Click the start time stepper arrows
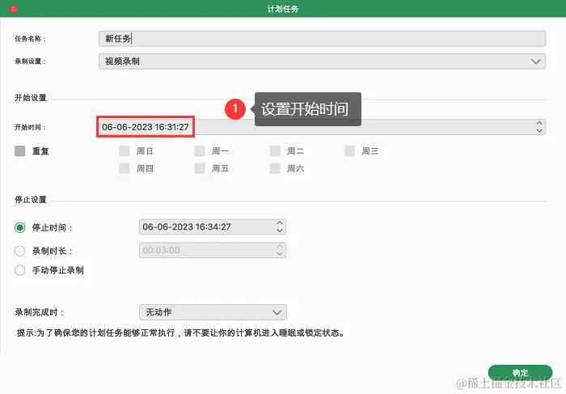The height and width of the screenshot is (394, 566). coord(539,127)
